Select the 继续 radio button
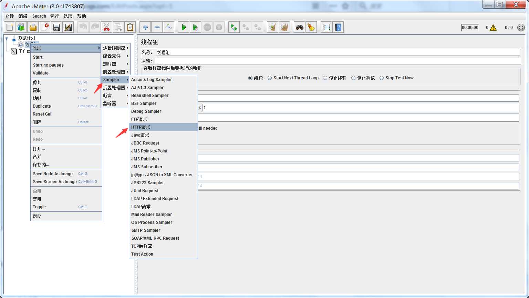529x298 pixels. (250, 78)
